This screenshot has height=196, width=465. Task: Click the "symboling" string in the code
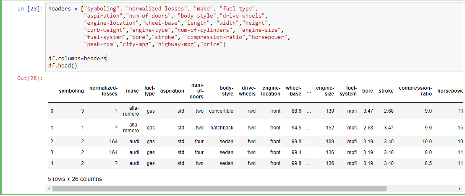point(102,8)
